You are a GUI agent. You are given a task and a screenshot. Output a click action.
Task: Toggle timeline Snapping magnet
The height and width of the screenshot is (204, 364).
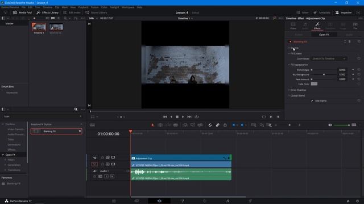click(x=210, y=125)
